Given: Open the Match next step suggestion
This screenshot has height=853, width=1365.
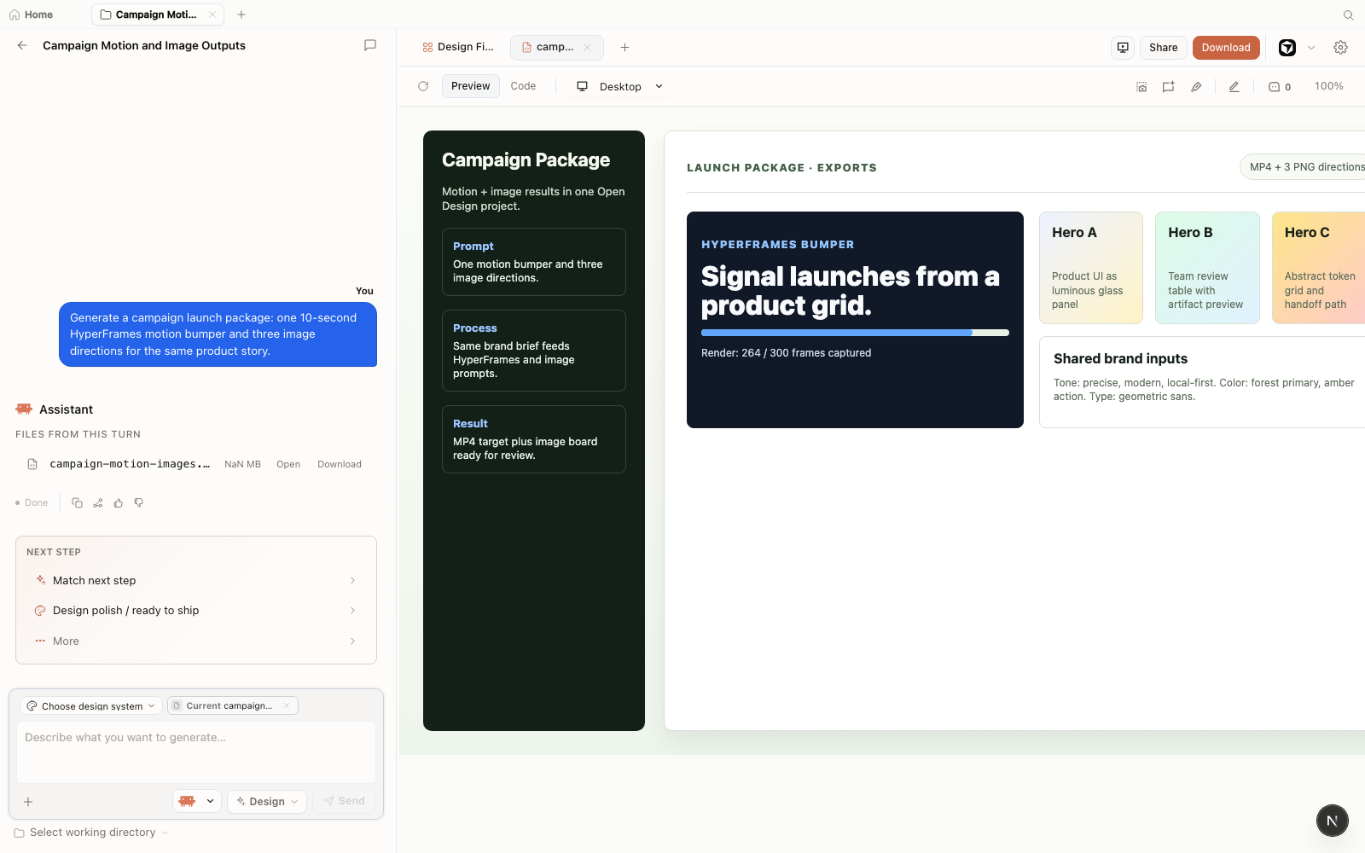Looking at the screenshot, I should [196, 580].
